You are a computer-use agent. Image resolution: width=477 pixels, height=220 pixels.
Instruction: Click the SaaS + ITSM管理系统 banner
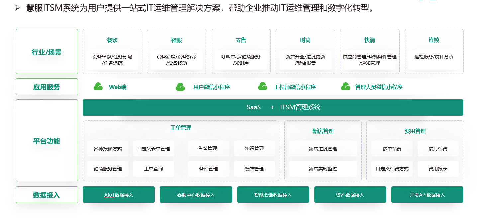(273, 107)
